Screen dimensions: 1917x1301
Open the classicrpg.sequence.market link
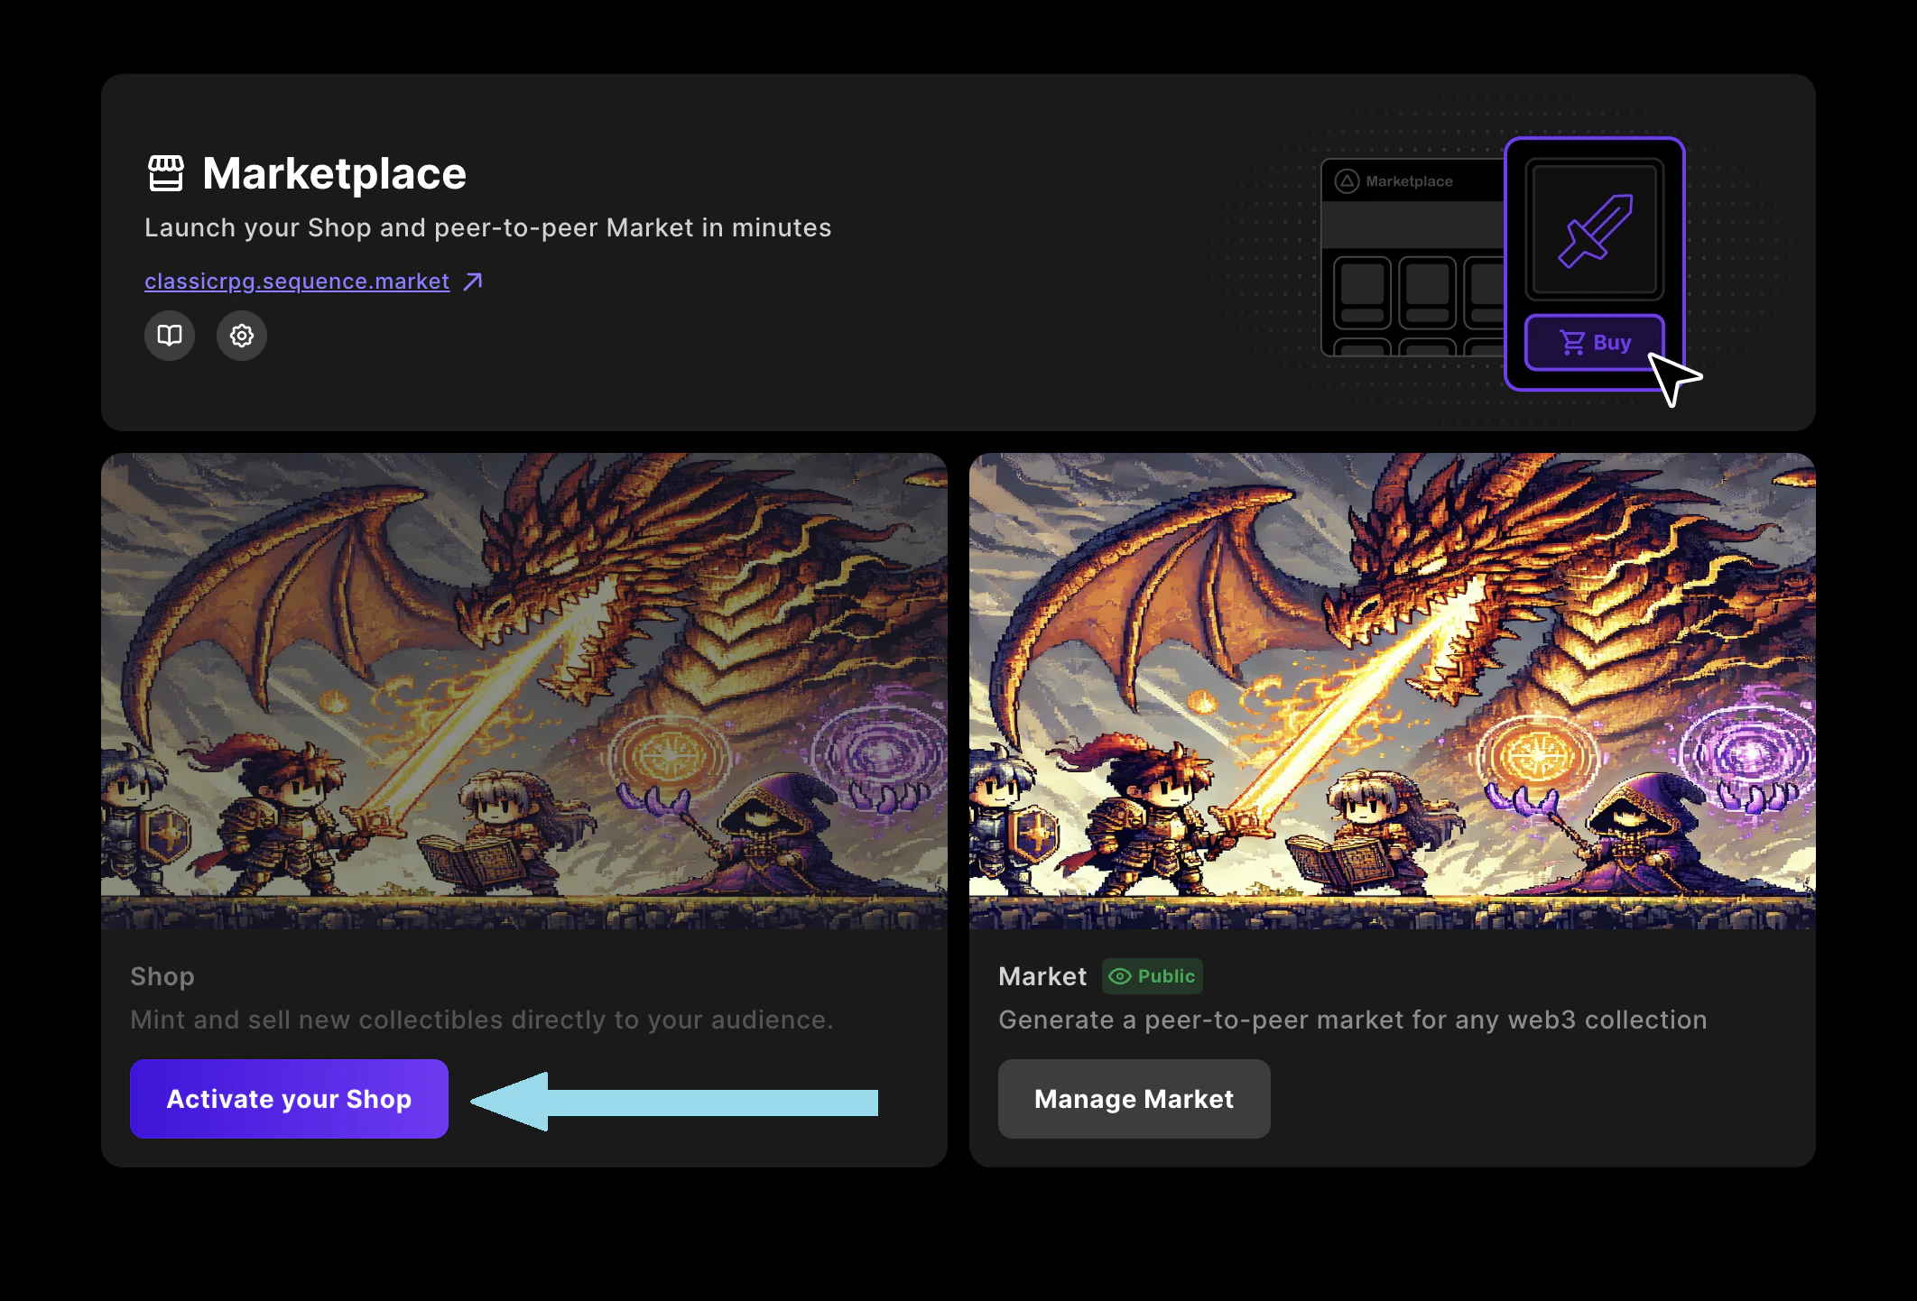(x=297, y=281)
